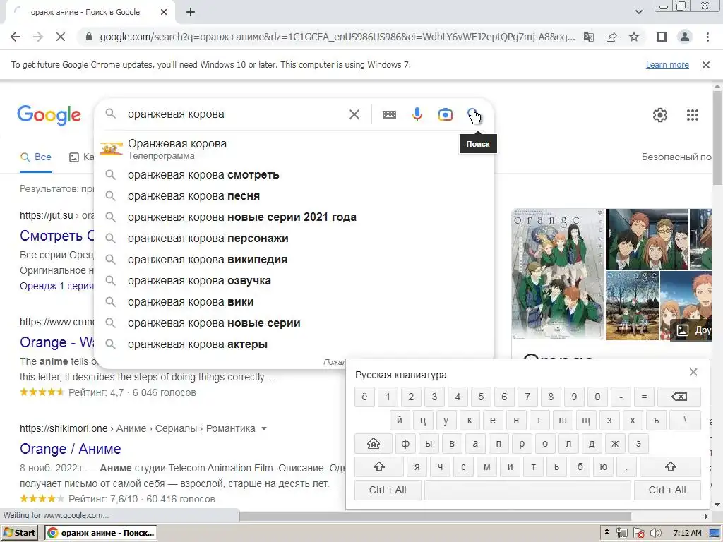This screenshot has height=542, width=723.
Task: Click the Learn more link
Action: click(667, 65)
